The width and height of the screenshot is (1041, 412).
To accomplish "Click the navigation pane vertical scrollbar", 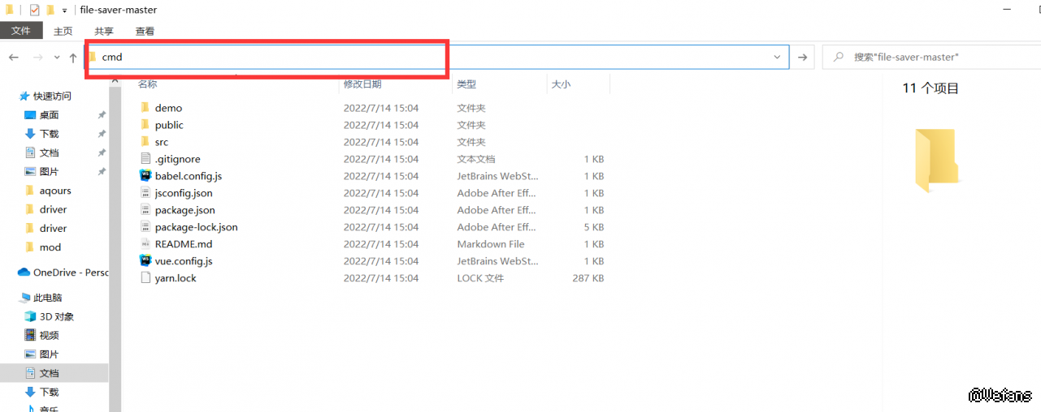I will click(115, 243).
